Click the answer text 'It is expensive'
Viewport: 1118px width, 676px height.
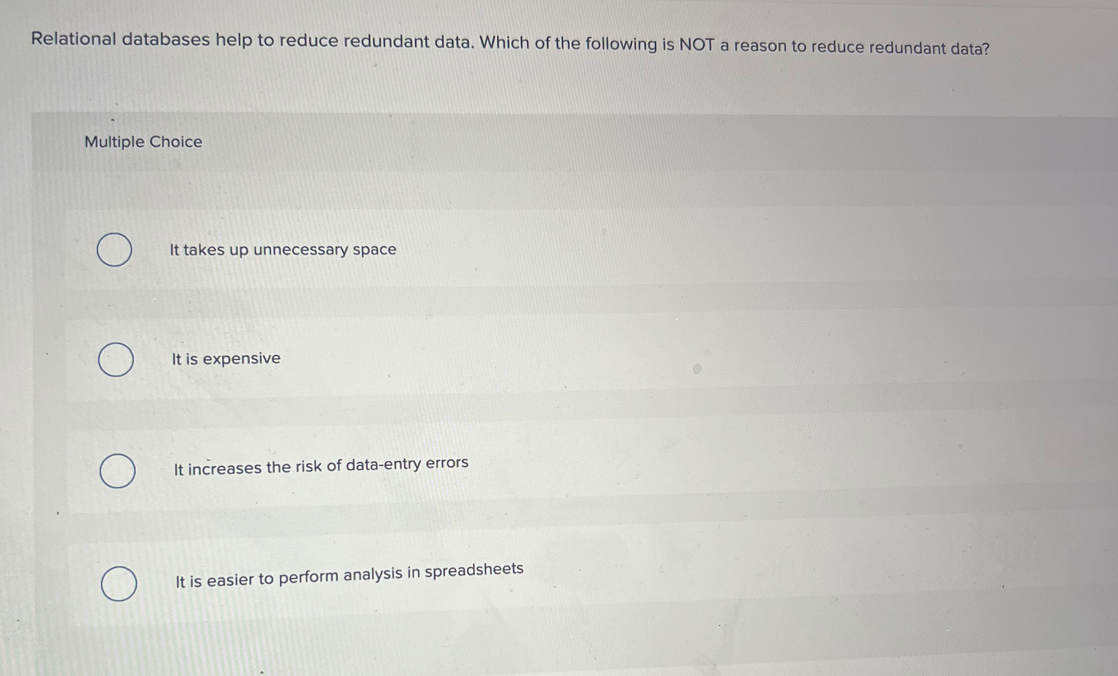(x=225, y=358)
